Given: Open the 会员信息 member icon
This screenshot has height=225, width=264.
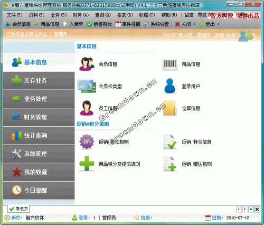Looking at the screenshot, I should click(x=87, y=64).
